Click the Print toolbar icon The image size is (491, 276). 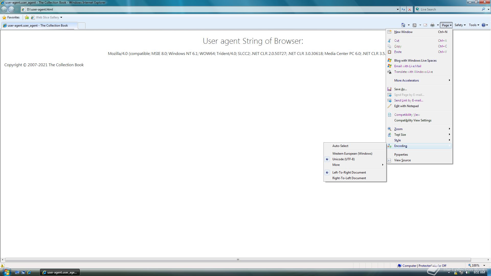point(432,25)
